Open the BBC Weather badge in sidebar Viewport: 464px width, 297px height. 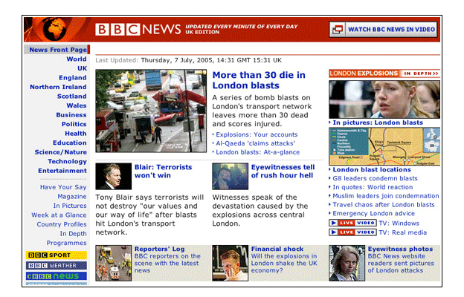(57, 265)
